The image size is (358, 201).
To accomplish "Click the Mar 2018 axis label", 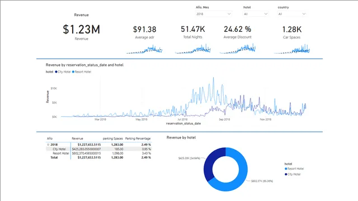I will (x=100, y=119).
